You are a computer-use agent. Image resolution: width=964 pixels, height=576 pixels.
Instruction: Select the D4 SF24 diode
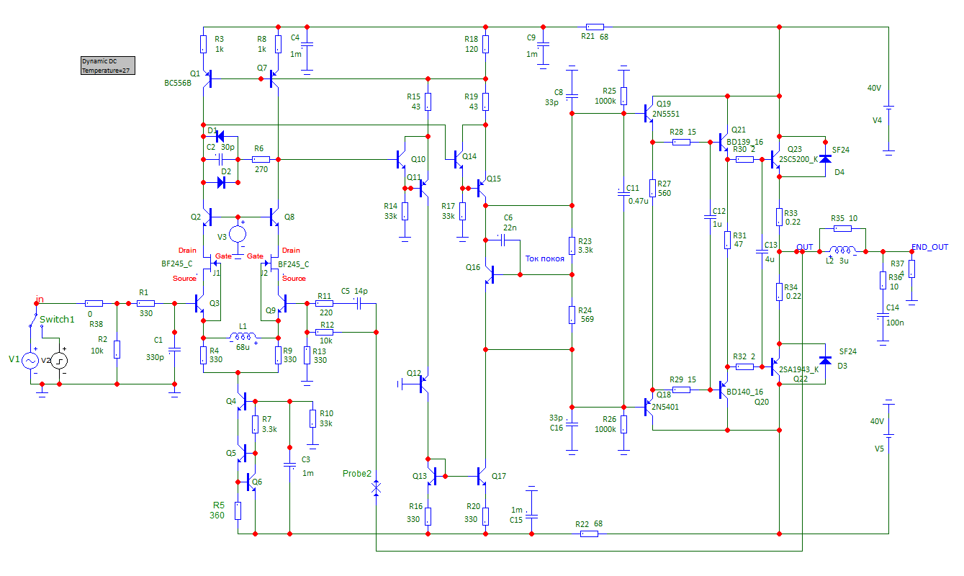825,158
